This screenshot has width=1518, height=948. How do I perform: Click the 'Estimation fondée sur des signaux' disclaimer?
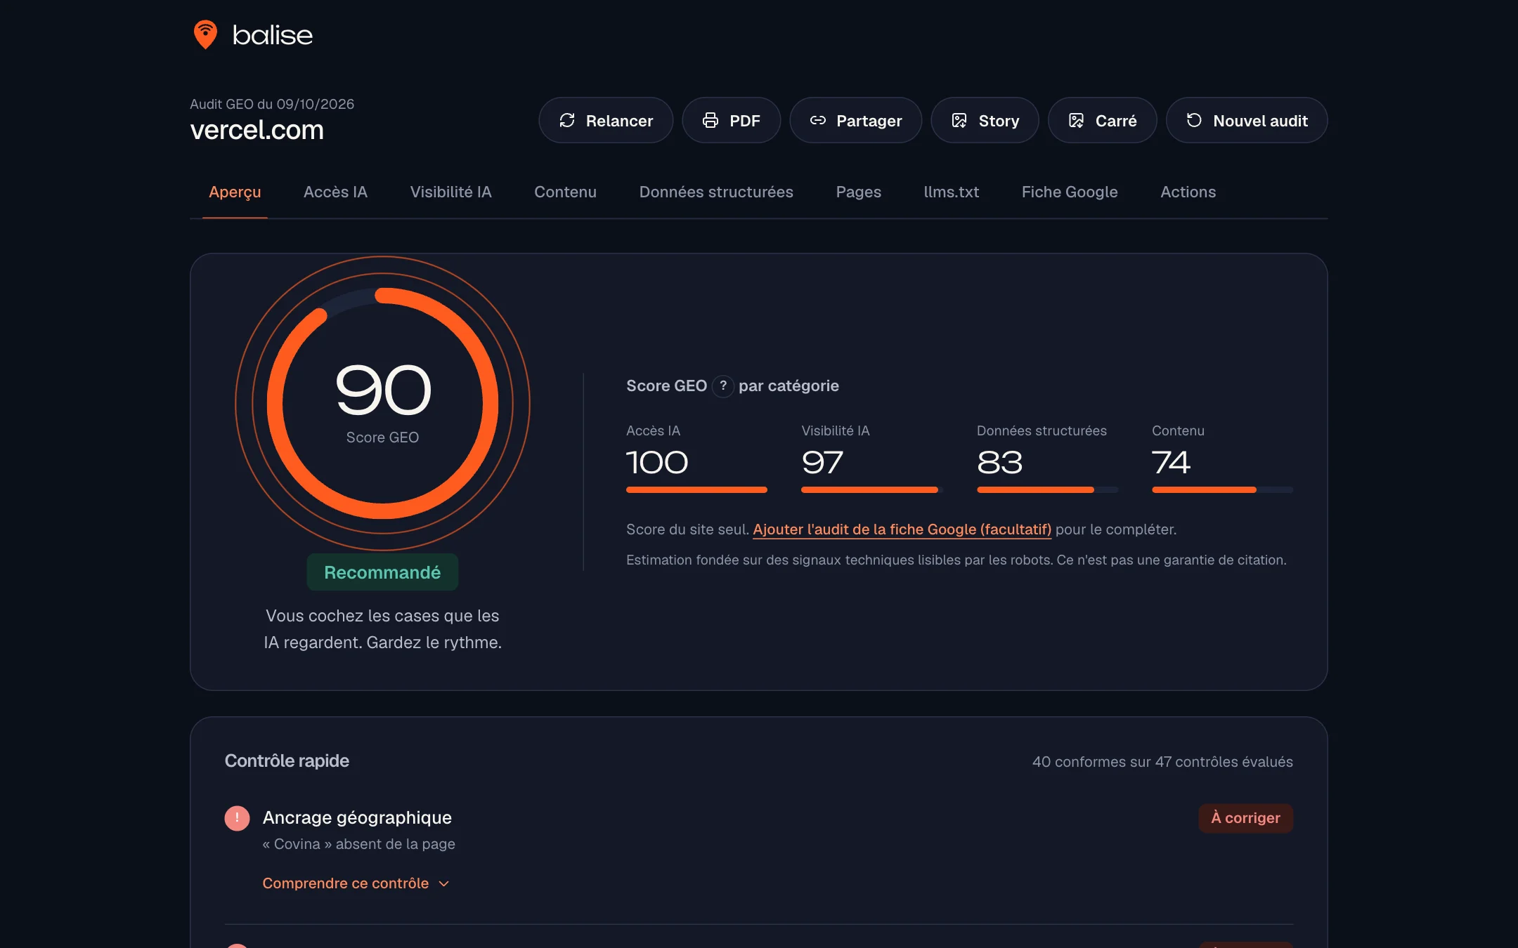click(x=956, y=560)
